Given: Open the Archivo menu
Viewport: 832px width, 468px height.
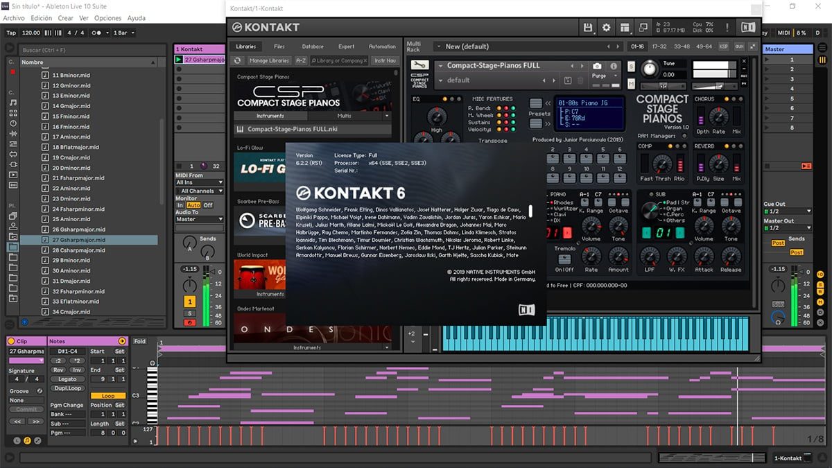Looking at the screenshot, I should pyautogui.click(x=14, y=18).
